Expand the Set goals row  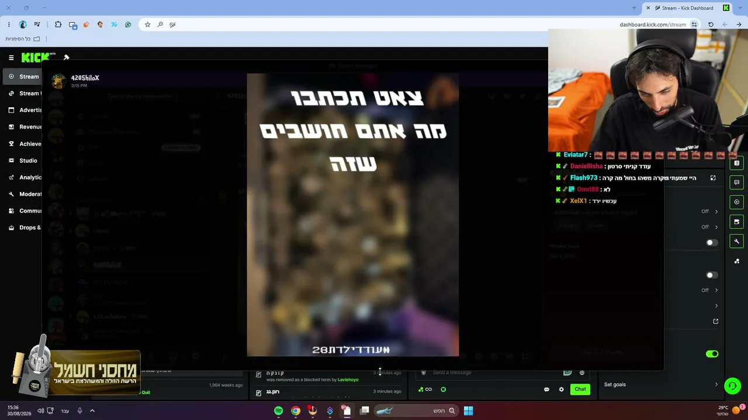662,384
